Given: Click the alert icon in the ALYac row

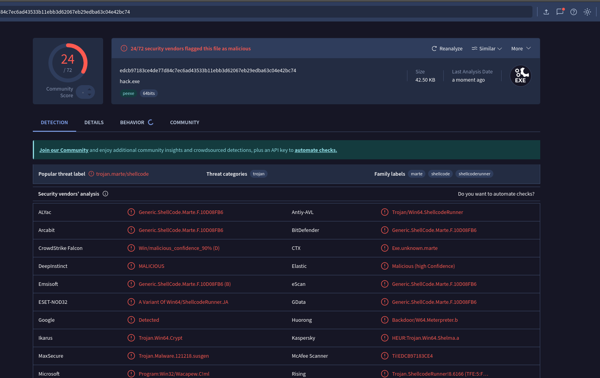Looking at the screenshot, I should pyautogui.click(x=131, y=212).
